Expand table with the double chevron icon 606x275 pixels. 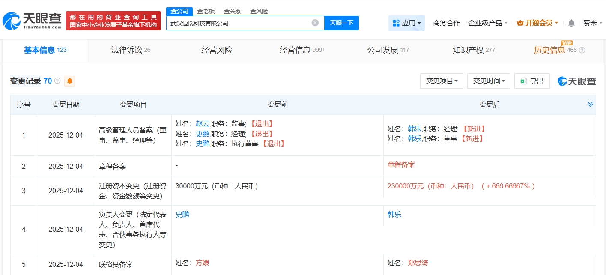click(590, 105)
